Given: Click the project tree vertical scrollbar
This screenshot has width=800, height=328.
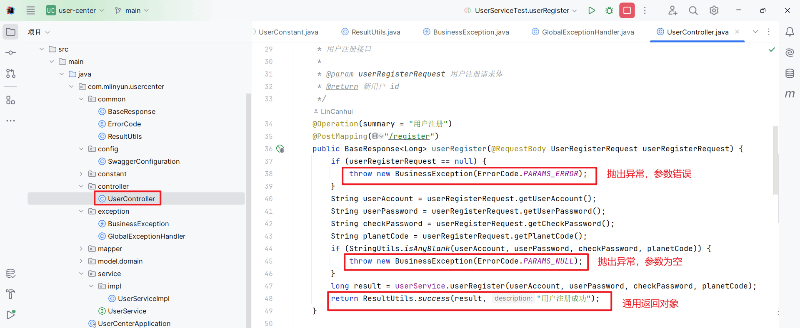Looking at the screenshot, I should (248, 210).
